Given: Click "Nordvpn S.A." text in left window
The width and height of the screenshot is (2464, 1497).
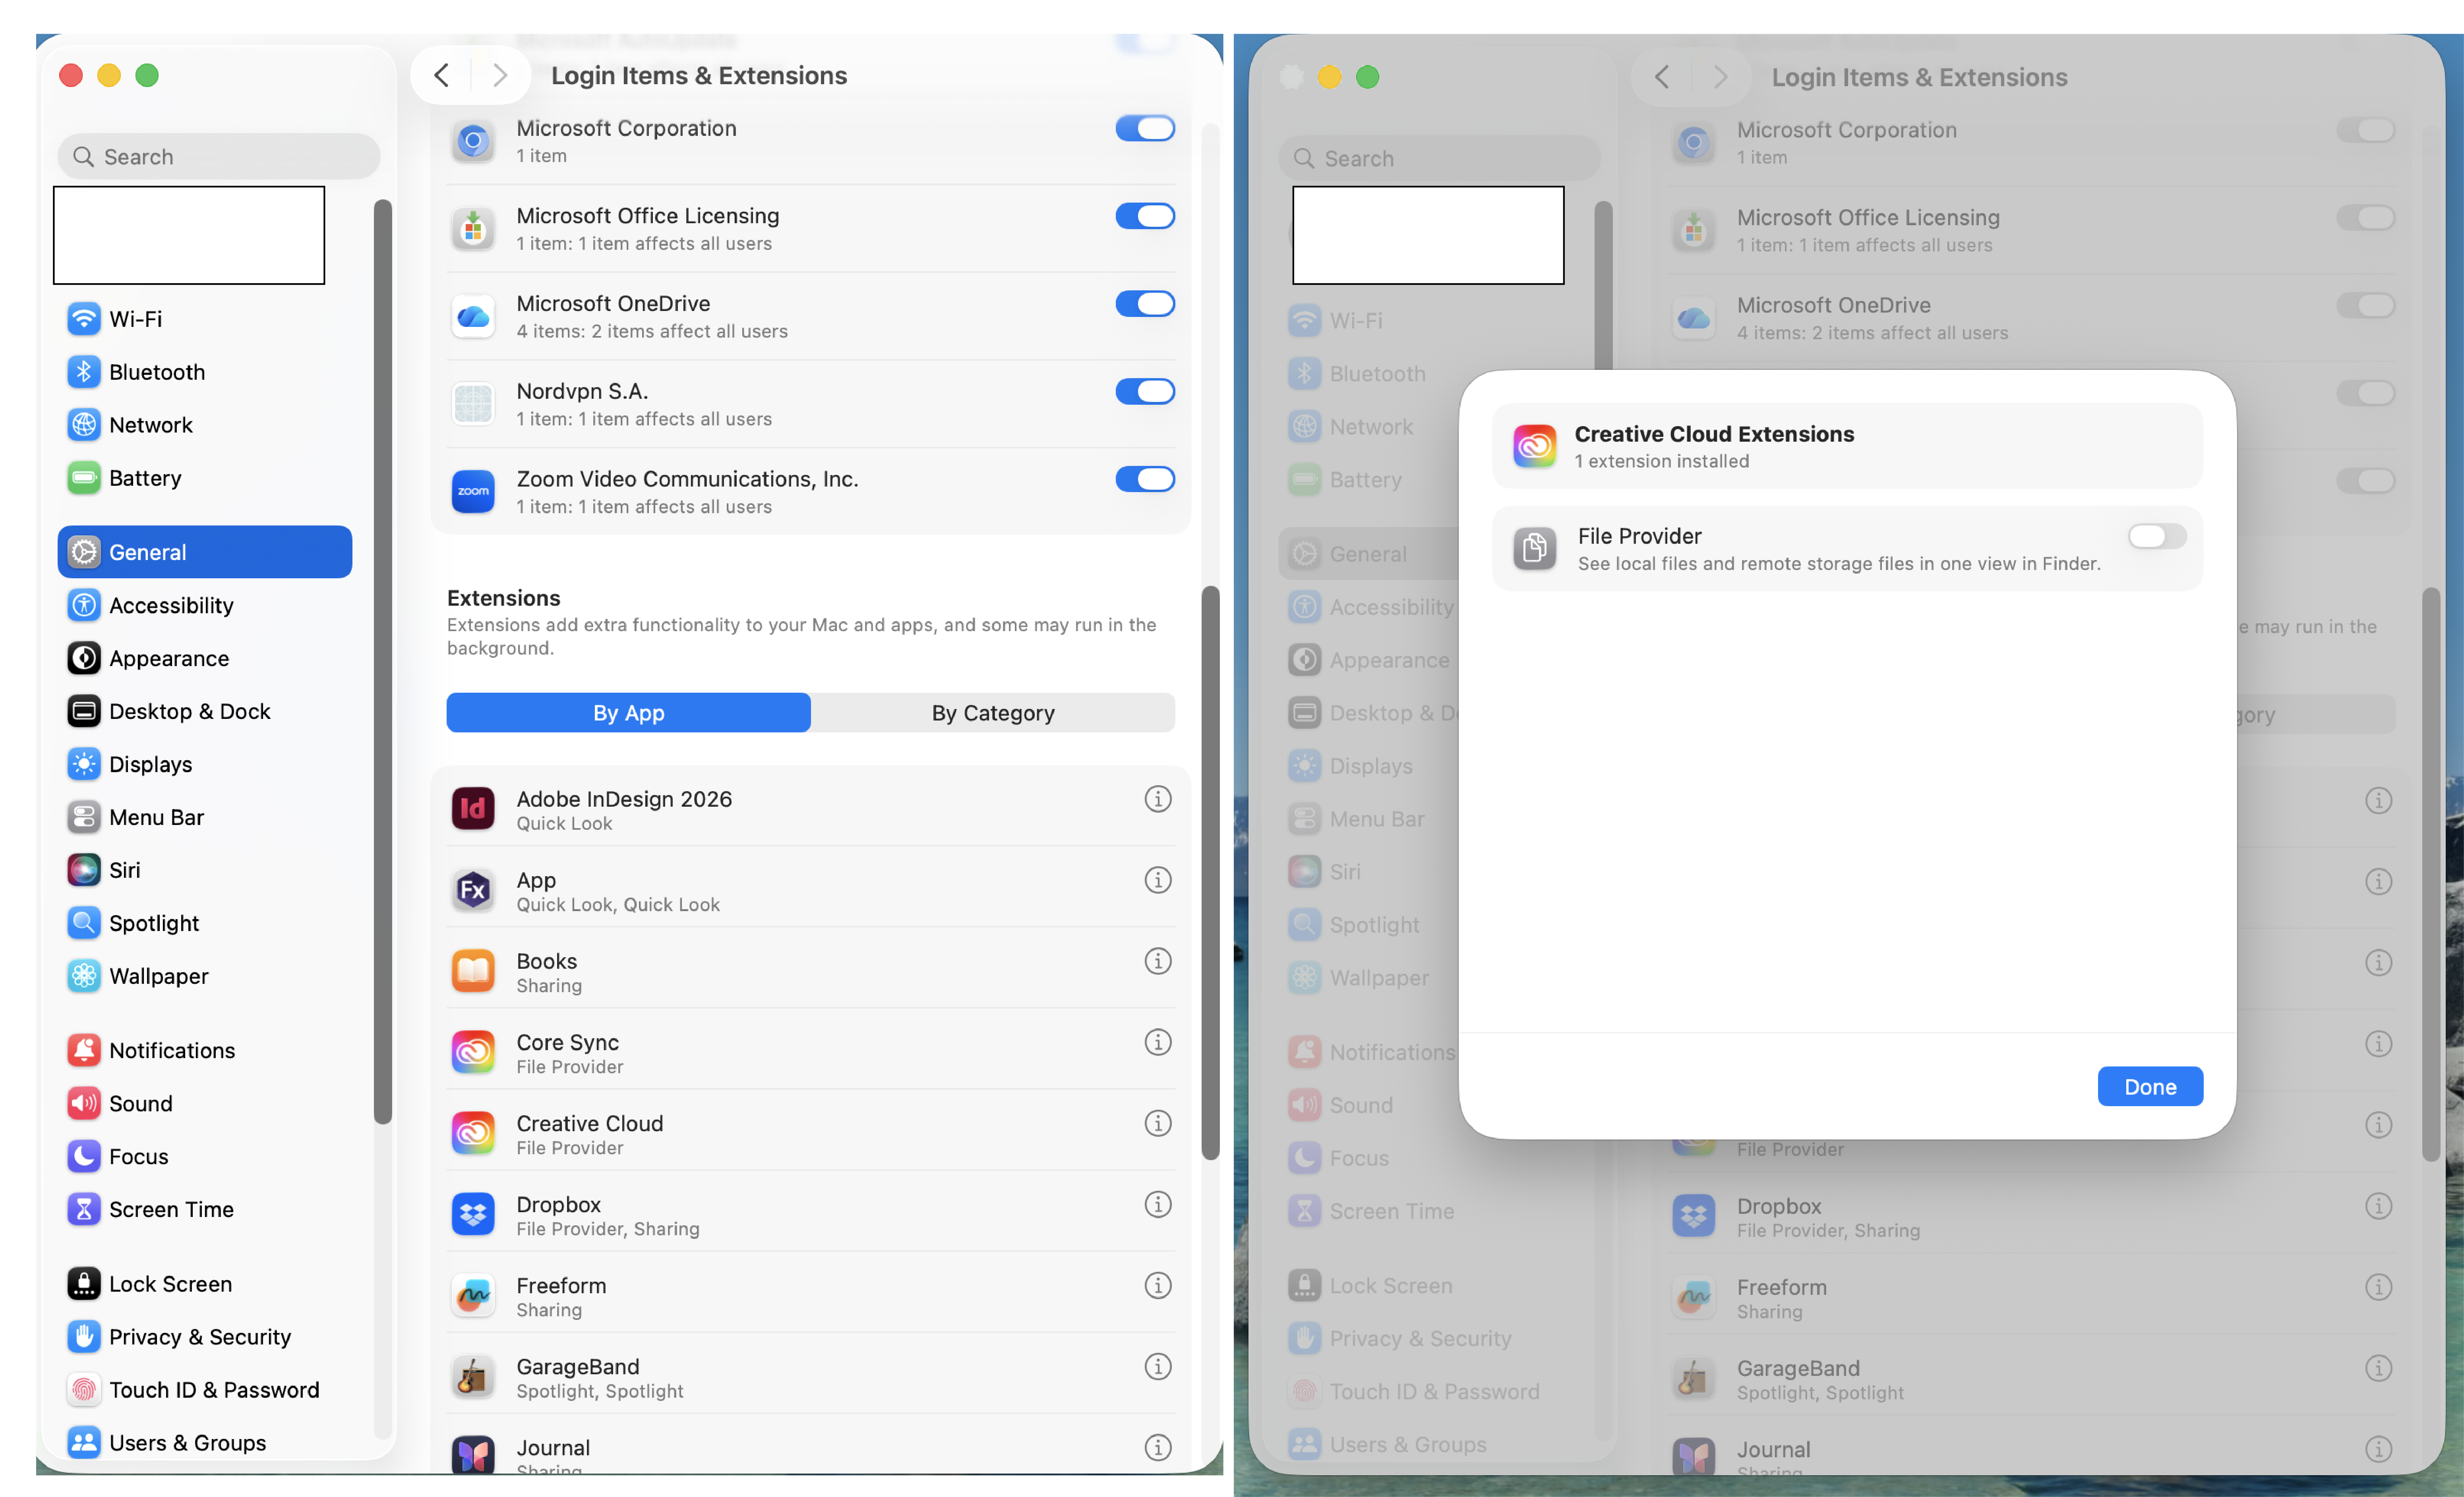Looking at the screenshot, I should 582,391.
